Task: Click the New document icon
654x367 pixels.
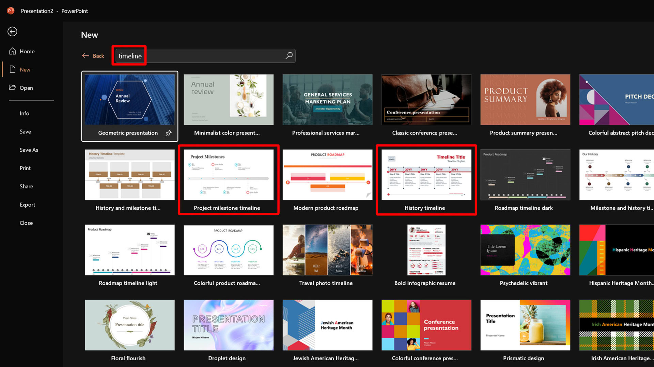Action: pyautogui.click(x=13, y=69)
